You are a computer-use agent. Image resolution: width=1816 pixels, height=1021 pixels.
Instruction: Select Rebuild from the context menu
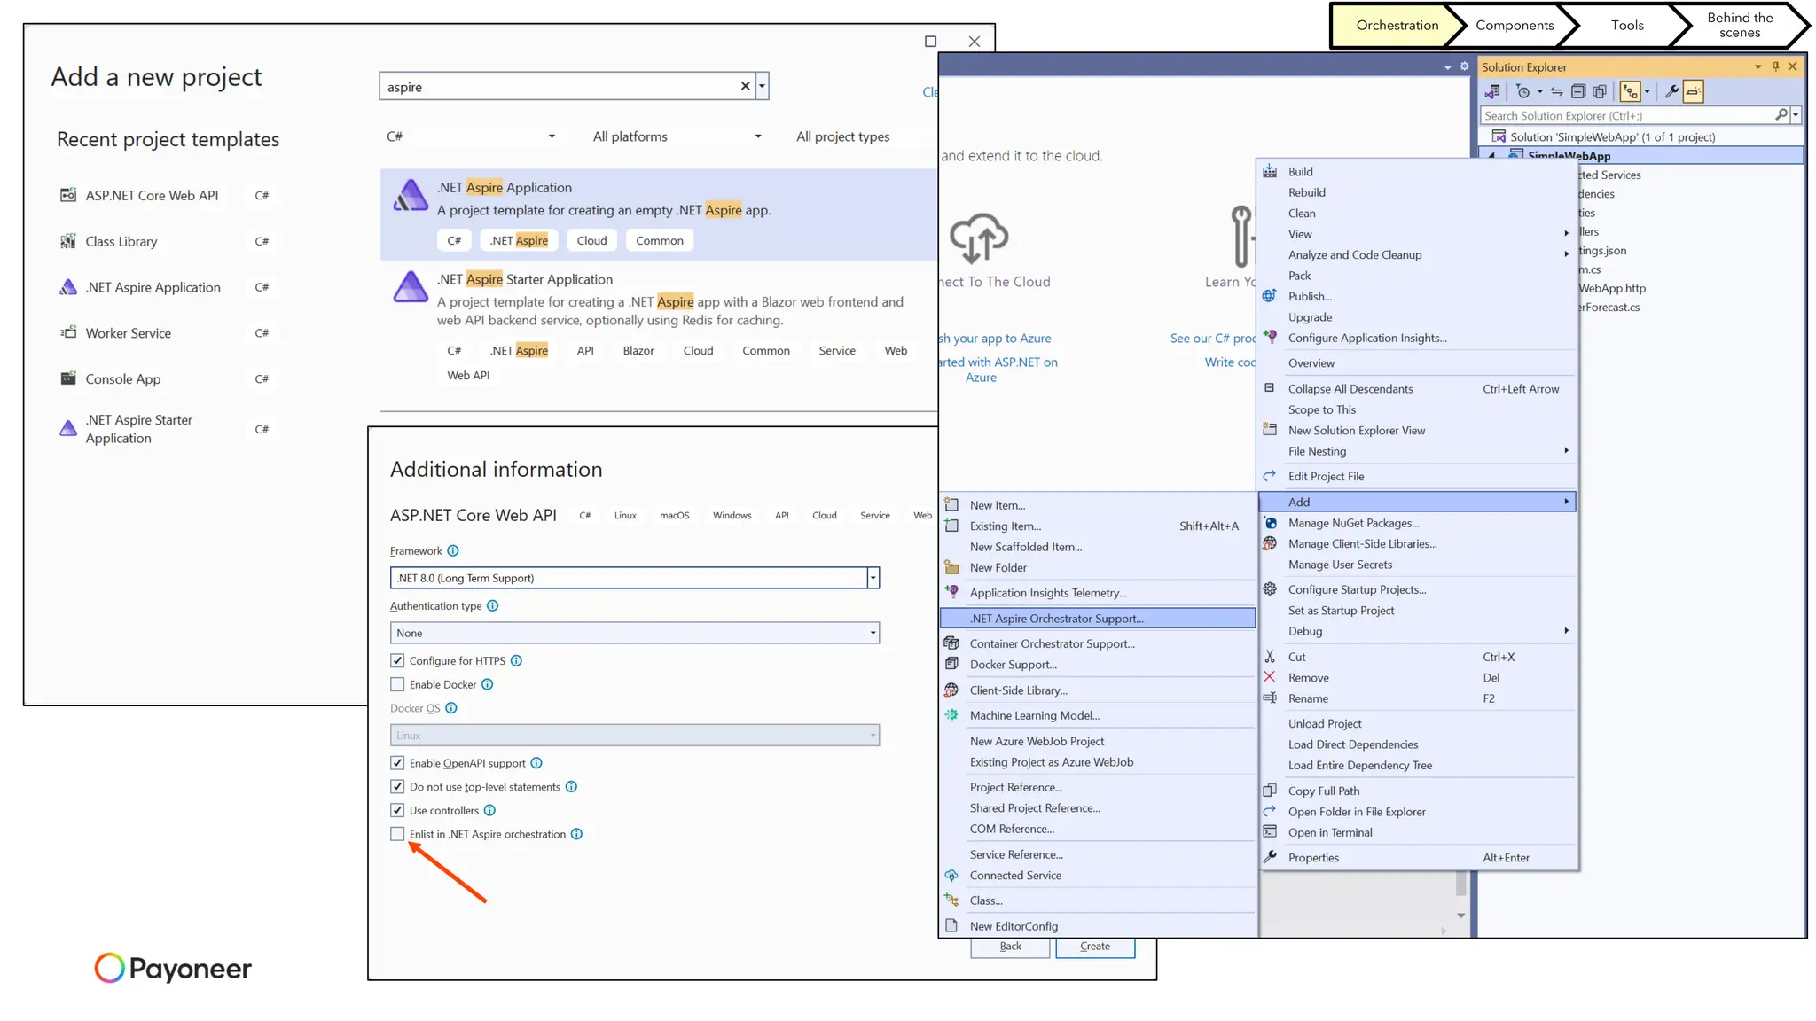pyautogui.click(x=1418, y=192)
